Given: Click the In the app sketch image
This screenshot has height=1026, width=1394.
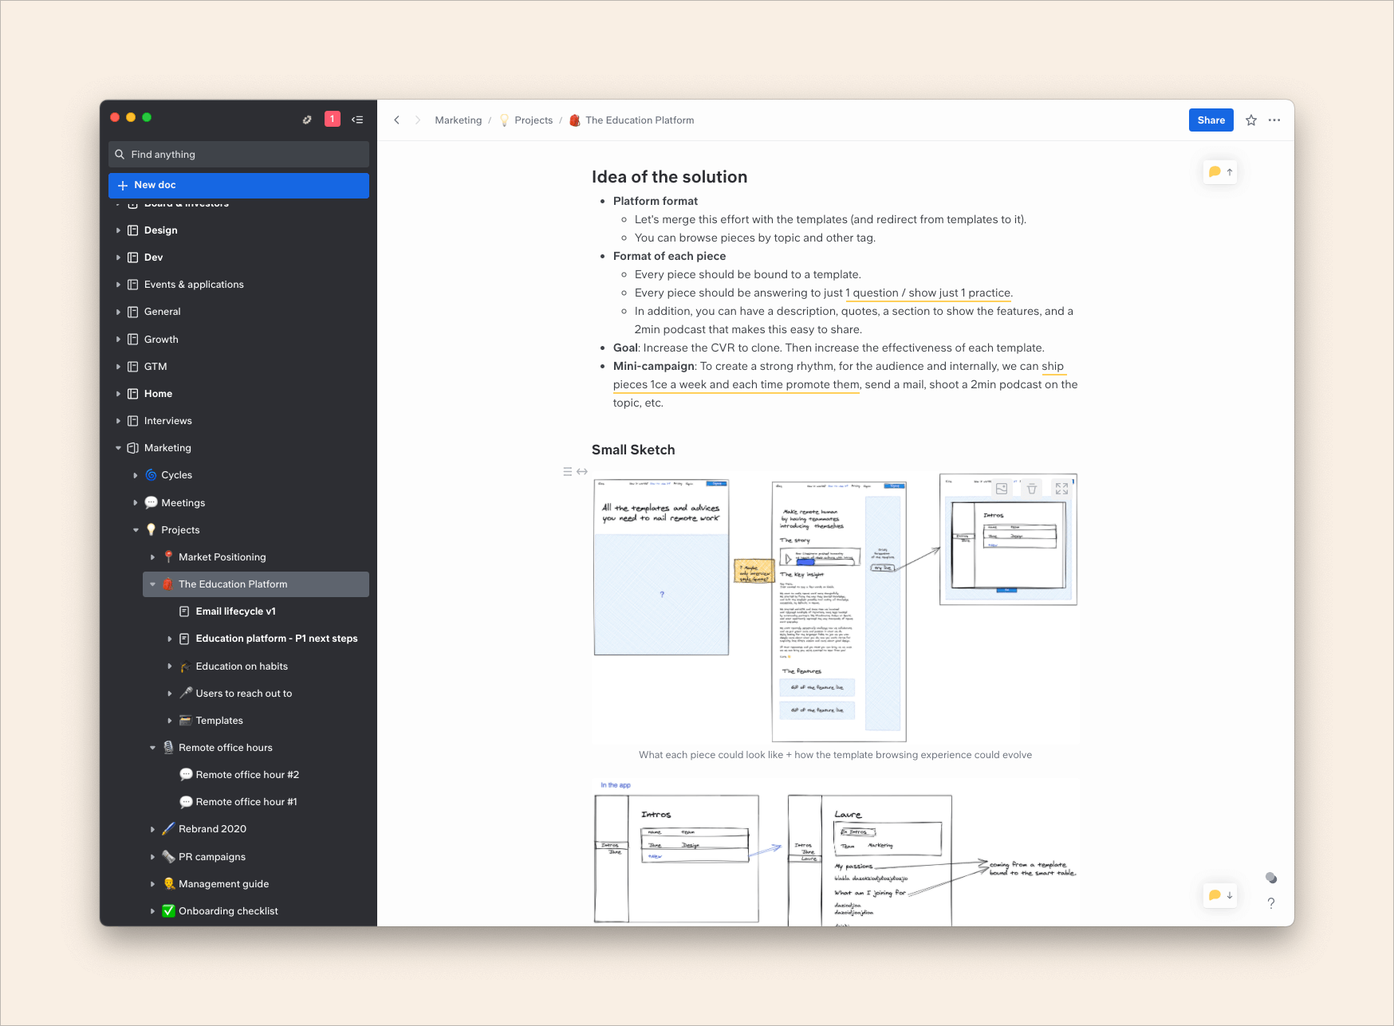Looking at the screenshot, I should coord(835,852).
